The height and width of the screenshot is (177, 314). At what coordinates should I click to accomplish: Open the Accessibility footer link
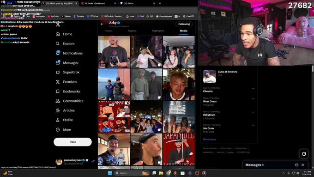pos(208,153)
